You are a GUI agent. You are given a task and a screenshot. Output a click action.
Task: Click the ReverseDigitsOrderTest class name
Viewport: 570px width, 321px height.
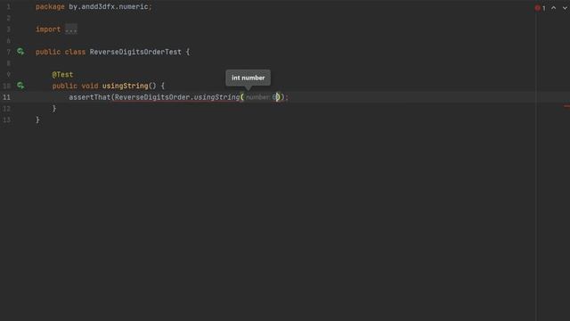[x=135, y=52]
